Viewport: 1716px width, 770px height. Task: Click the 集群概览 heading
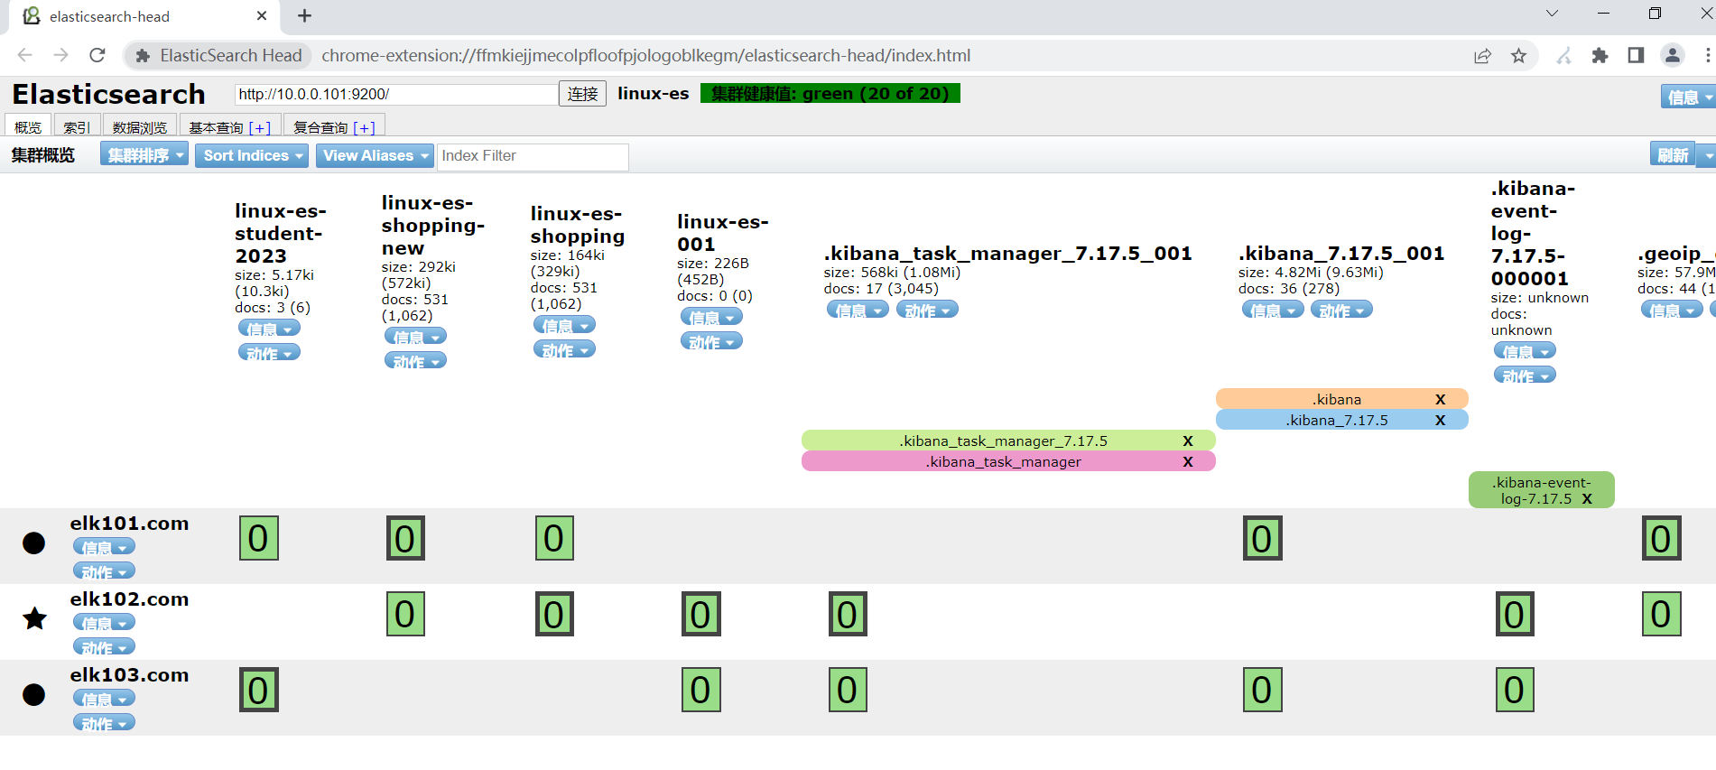pyautogui.click(x=43, y=155)
